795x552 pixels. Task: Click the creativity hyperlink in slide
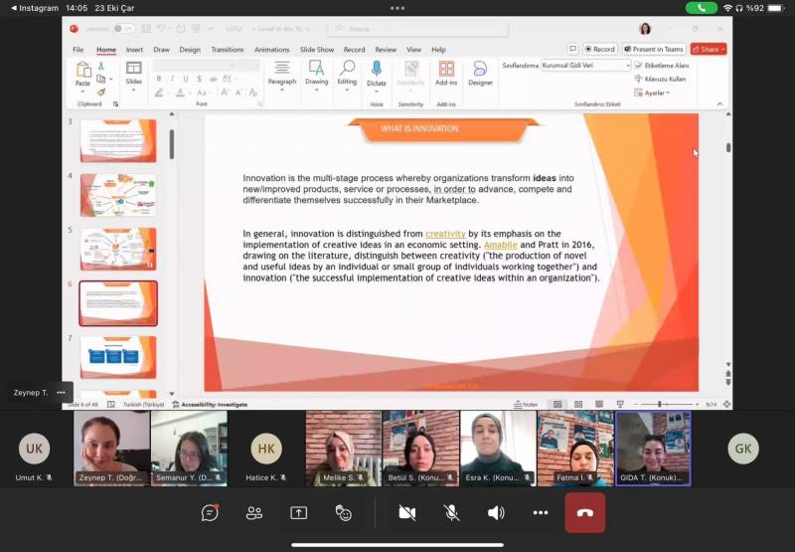[445, 234]
